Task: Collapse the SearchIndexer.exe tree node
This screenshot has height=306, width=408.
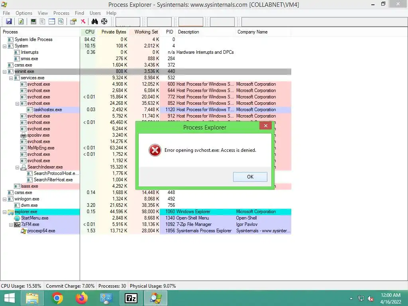Action: pyautogui.click(x=17, y=167)
